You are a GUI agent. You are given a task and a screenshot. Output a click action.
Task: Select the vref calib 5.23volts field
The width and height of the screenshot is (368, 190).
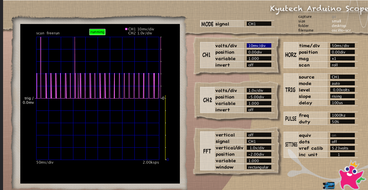pos(343,148)
